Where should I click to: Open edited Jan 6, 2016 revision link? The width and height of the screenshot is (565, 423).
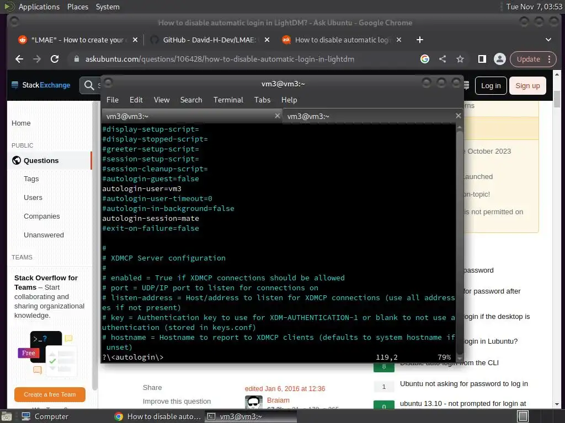coord(285,389)
